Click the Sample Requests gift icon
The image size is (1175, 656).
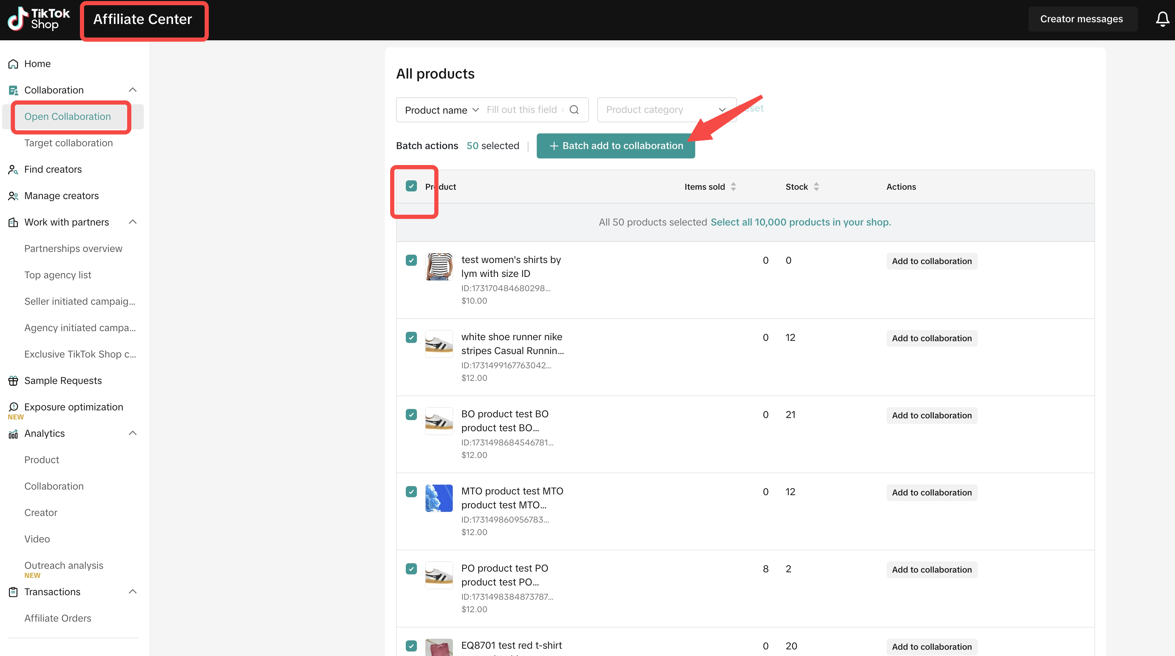tap(13, 381)
